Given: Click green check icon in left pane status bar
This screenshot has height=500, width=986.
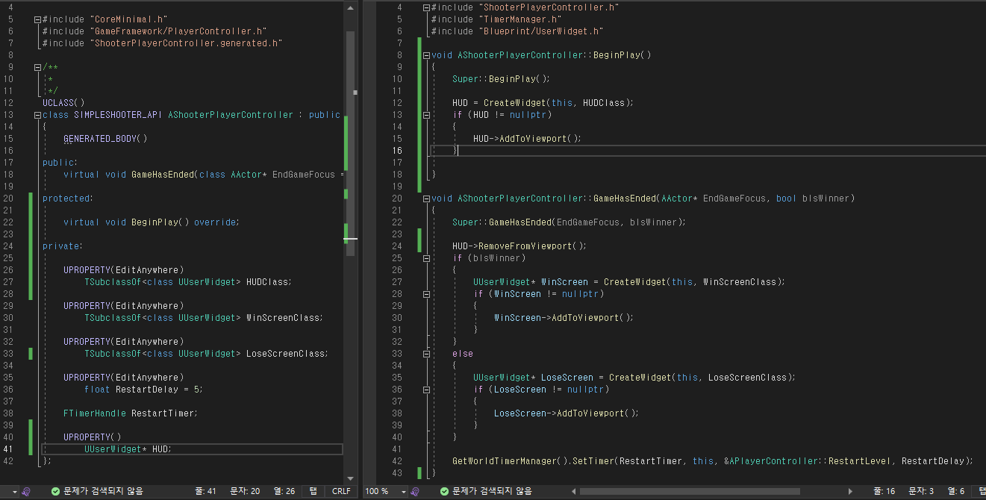Looking at the screenshot, I should pyautogui.click(x=55, y=491).
